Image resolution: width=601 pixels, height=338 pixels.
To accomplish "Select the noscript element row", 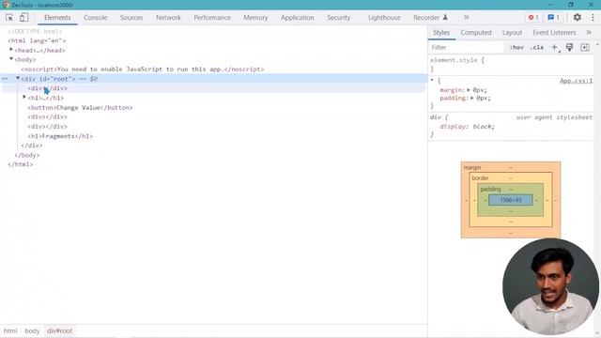I will click(x=143, y=69).
